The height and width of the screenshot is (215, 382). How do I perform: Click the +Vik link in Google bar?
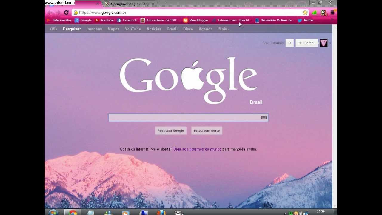[x=53, y=29]
